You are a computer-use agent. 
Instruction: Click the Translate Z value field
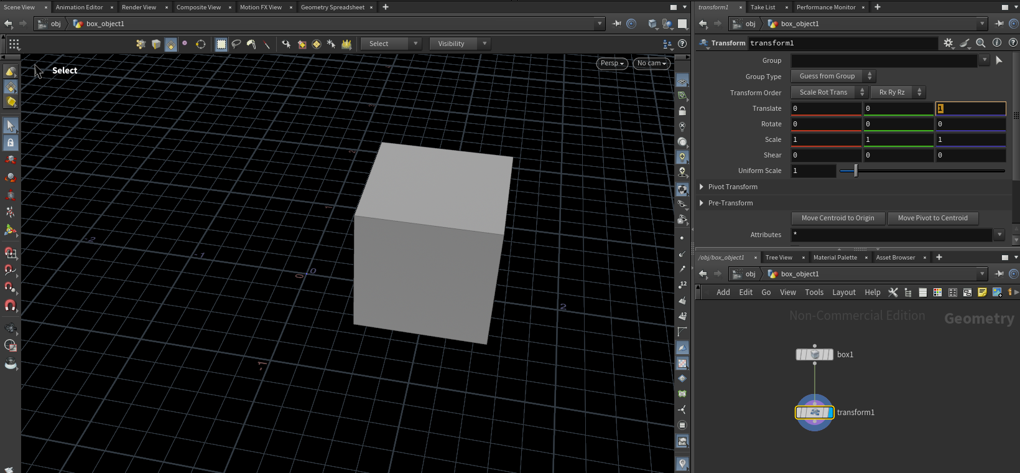click(x=970, y=108)
